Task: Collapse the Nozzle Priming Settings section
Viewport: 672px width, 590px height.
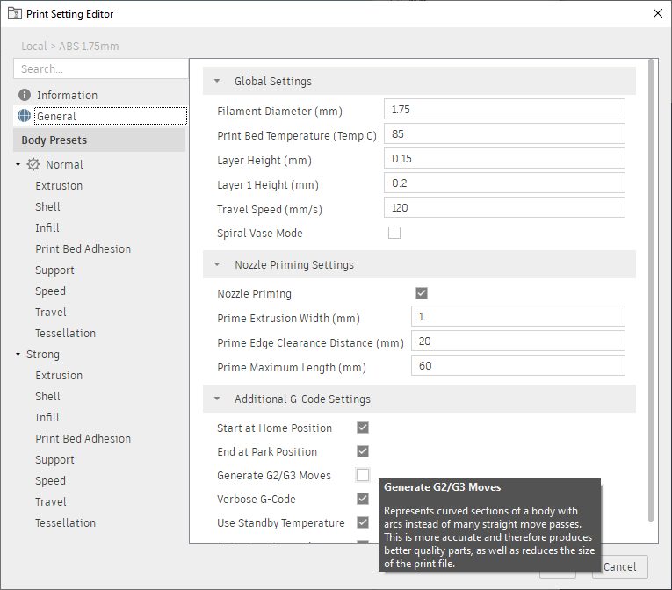Action: point(217,264)
